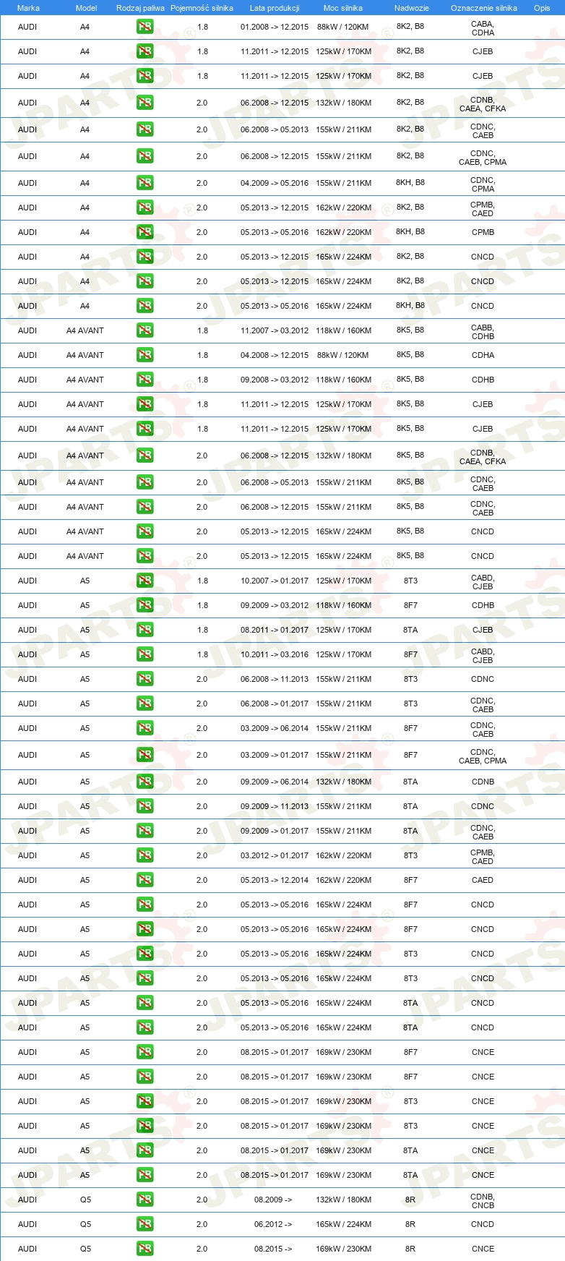Viewport: 565px width, 1261px height.
Task: Click date cell 10.2007 -> 01.2017
Action: (x=275, y=581)
